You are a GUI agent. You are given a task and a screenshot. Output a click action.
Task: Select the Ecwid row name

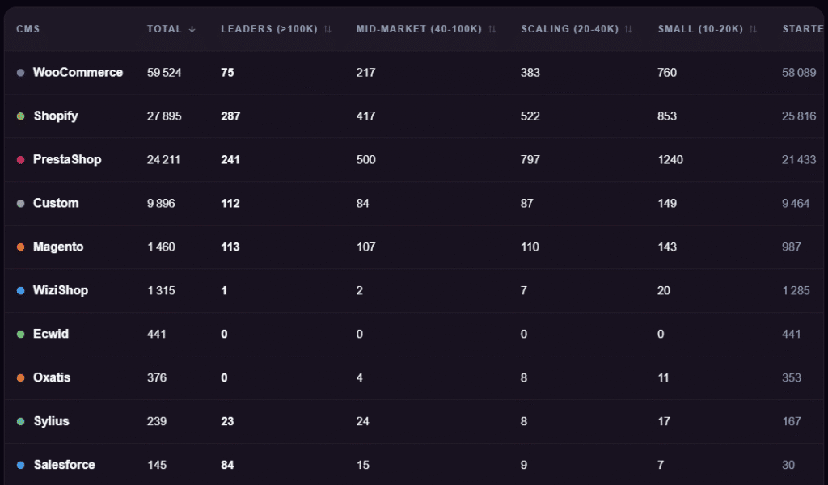tap(51, 334)
